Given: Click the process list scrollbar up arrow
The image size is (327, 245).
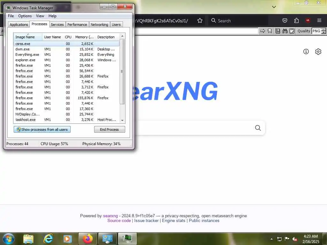Looking at the screenshot, I should tap(122, 36).
